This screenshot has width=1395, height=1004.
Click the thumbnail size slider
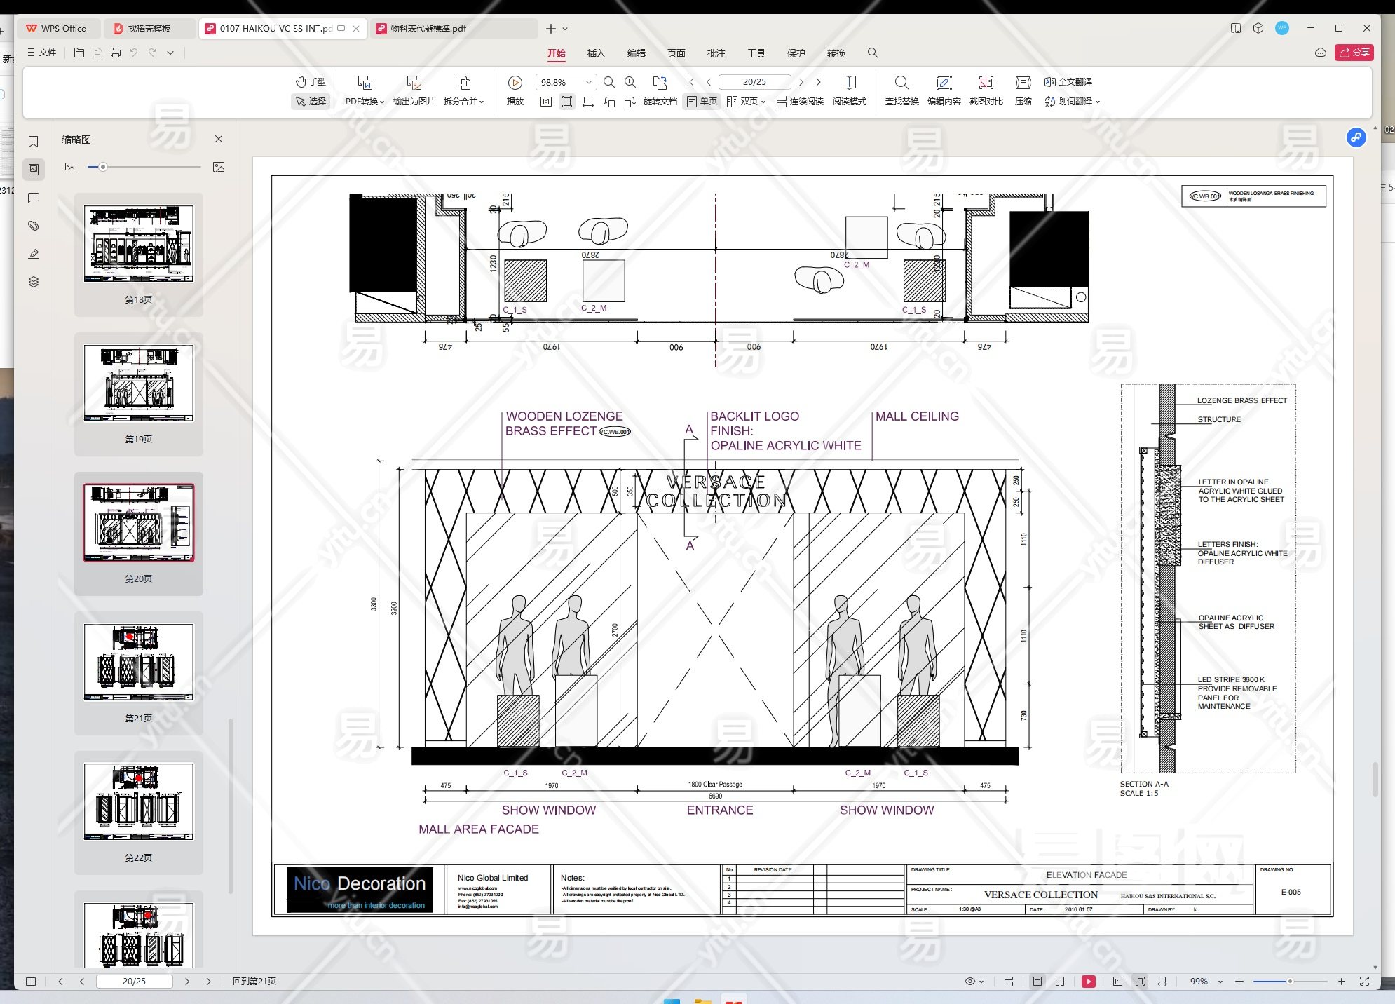[103, 167]
